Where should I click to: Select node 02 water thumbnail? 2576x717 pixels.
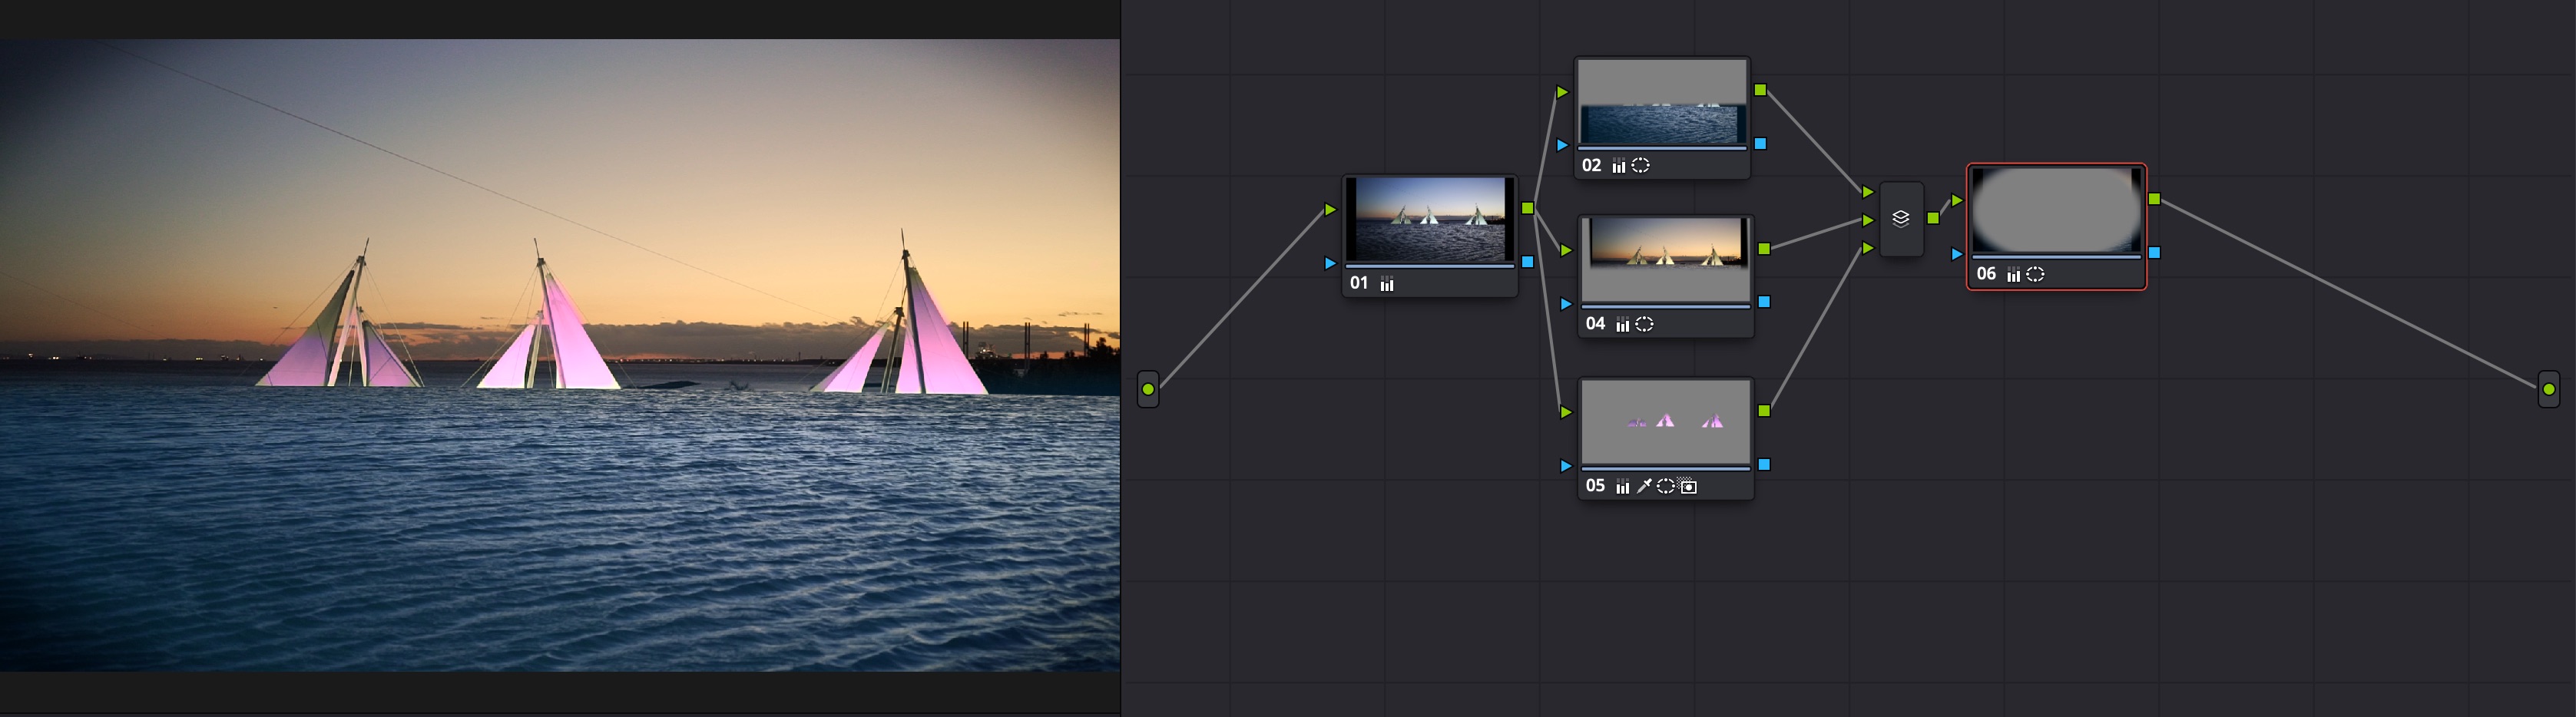(x=1661, y=103)
